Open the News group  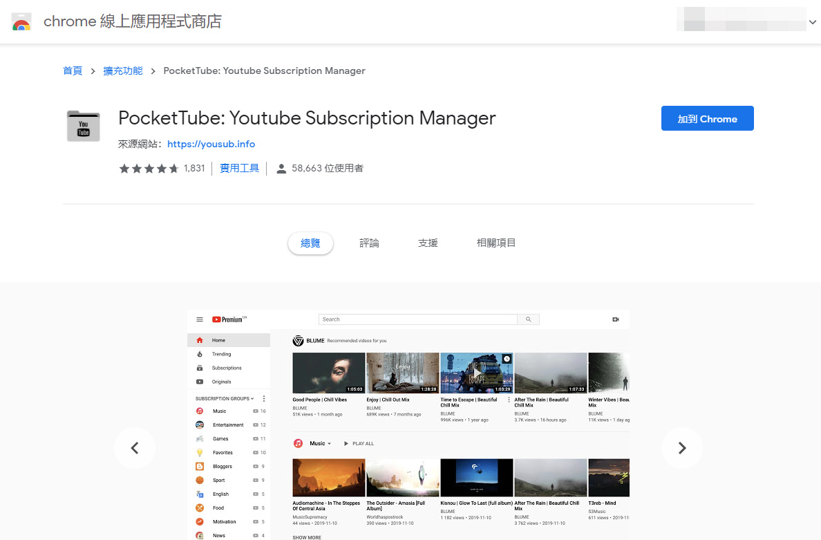click(229, 535)
